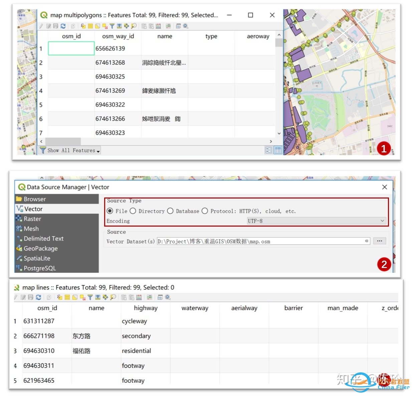Expand the Show All Features filter menu
Image resolution: width=412 pixels, height=396 pixels.
click(70, 151)
